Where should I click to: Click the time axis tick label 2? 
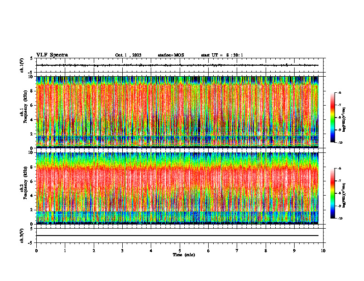click(94, 251)
